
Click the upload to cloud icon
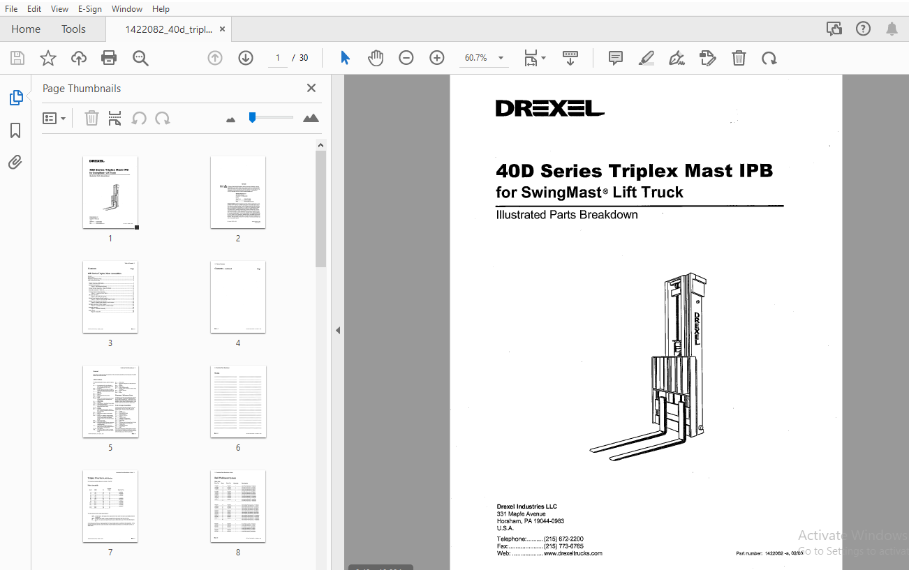(79, 58)
